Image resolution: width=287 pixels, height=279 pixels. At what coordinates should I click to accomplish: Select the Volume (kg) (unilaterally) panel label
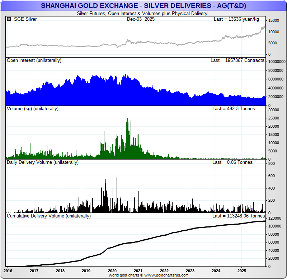[x=33, y=108]
